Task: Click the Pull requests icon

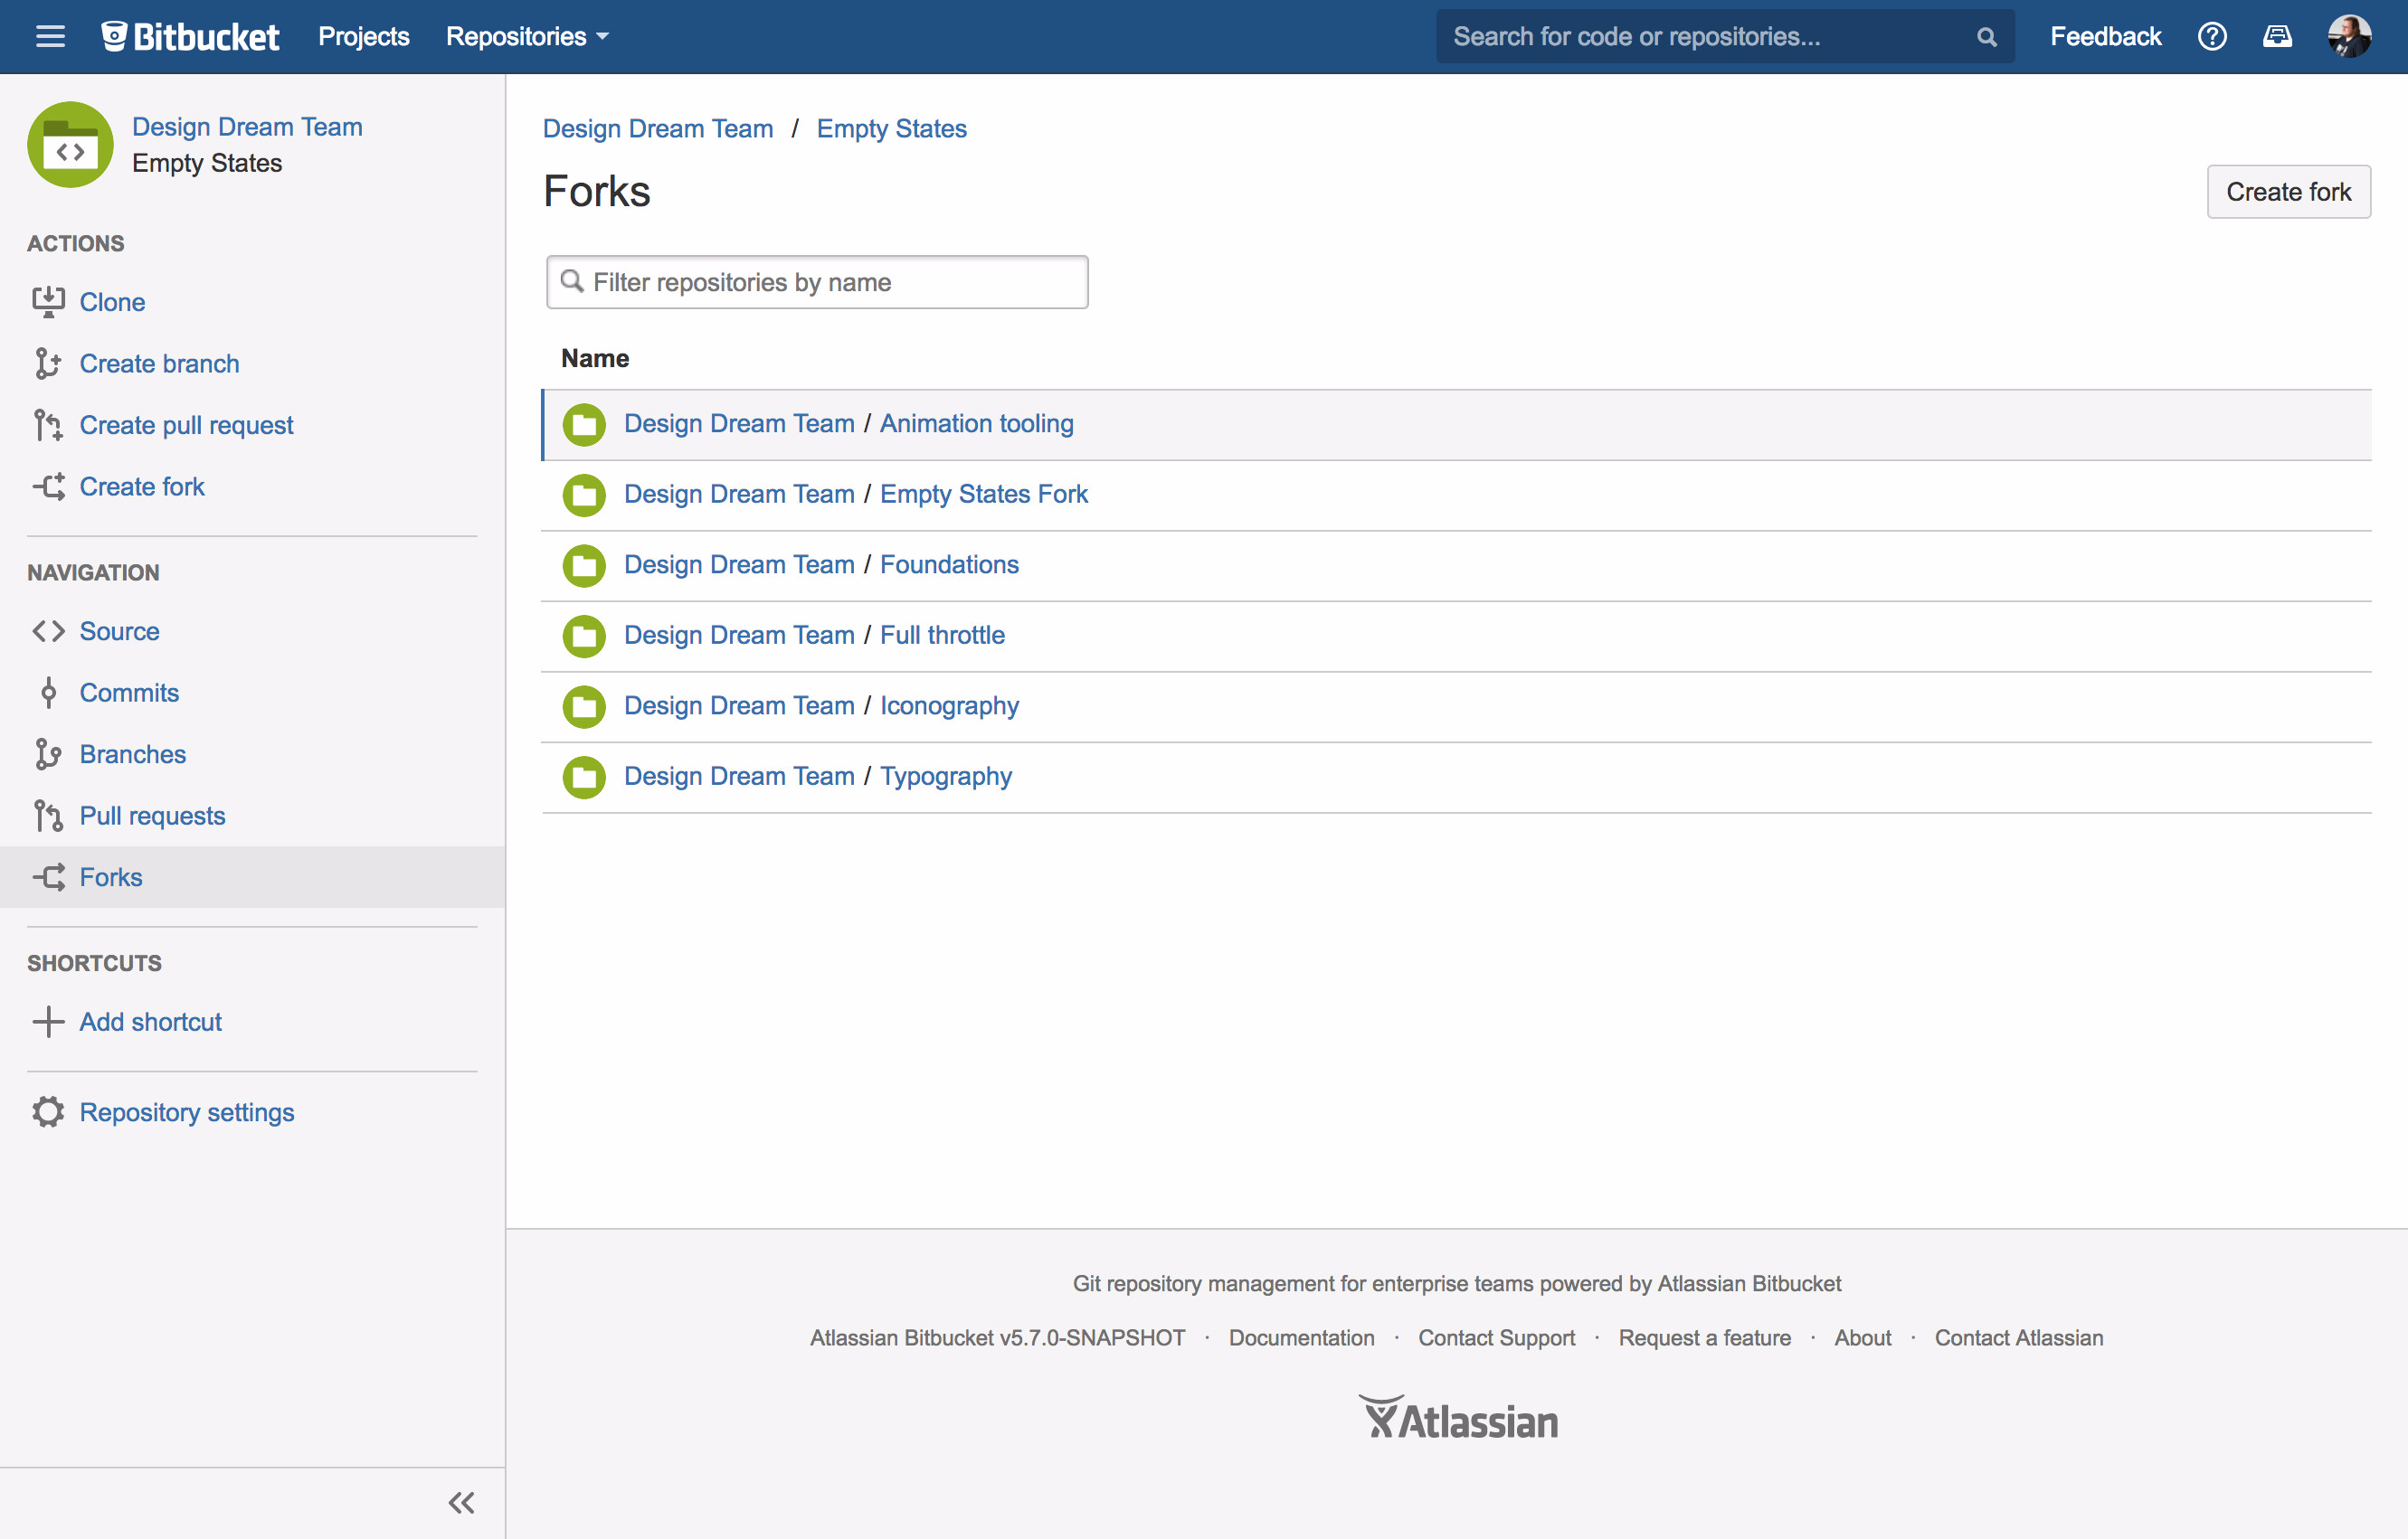Action: pyautogui.click(x=48, y=816)
